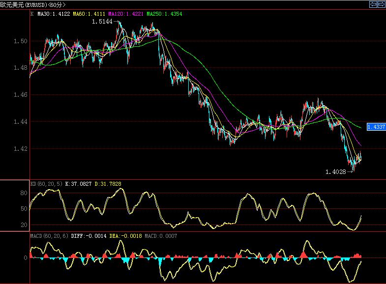386x284 pixels.
Task: Click the right arrow navigation icon
Action: coord(381,4)
